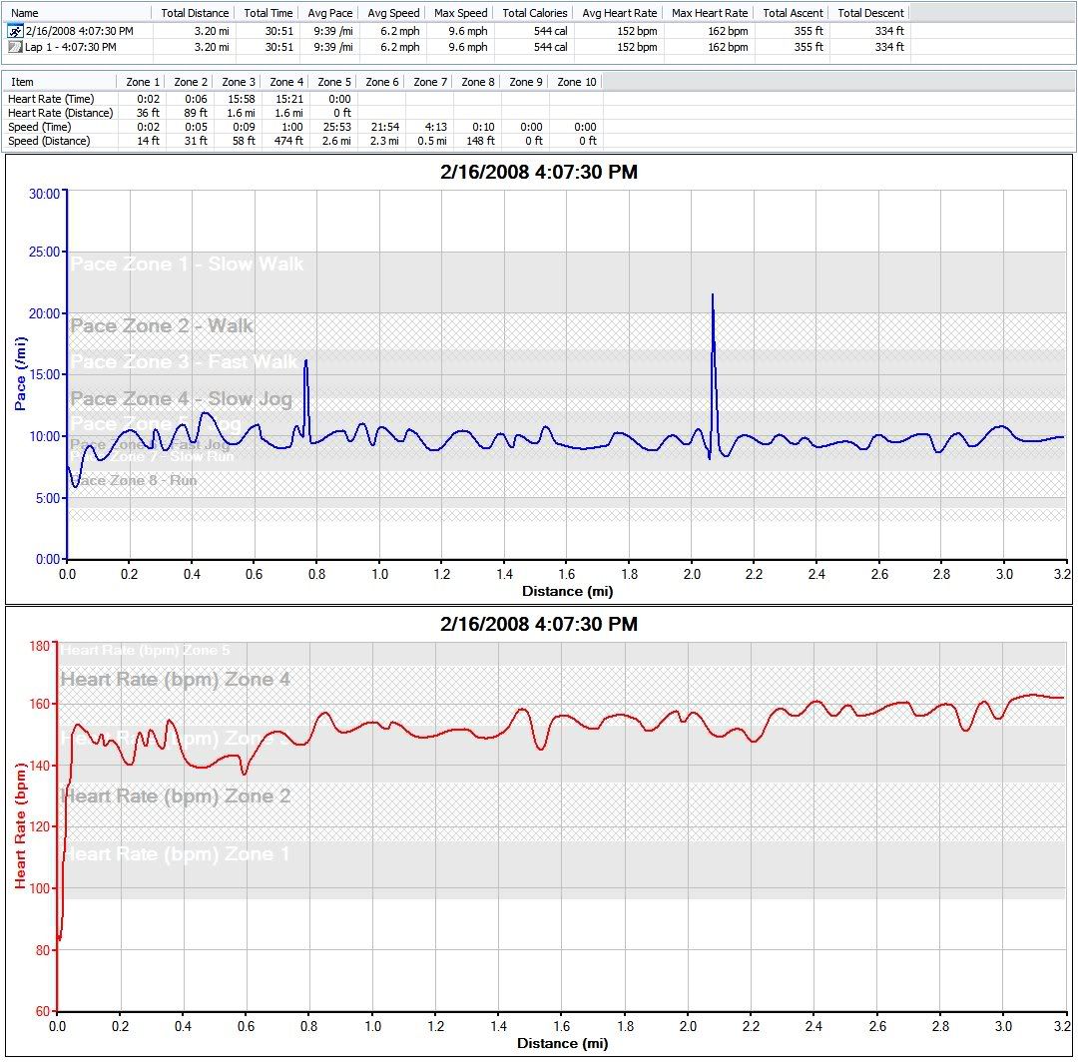
Task: Sort by the Max Heart Rate column
Action: pyautogui.click(x=710, y=13)
